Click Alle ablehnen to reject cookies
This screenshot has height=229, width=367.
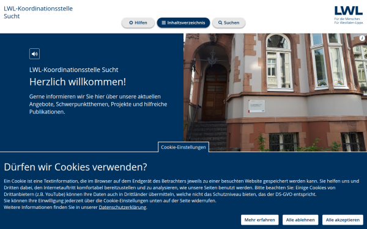pyautogui.click(x=300, y=220)
